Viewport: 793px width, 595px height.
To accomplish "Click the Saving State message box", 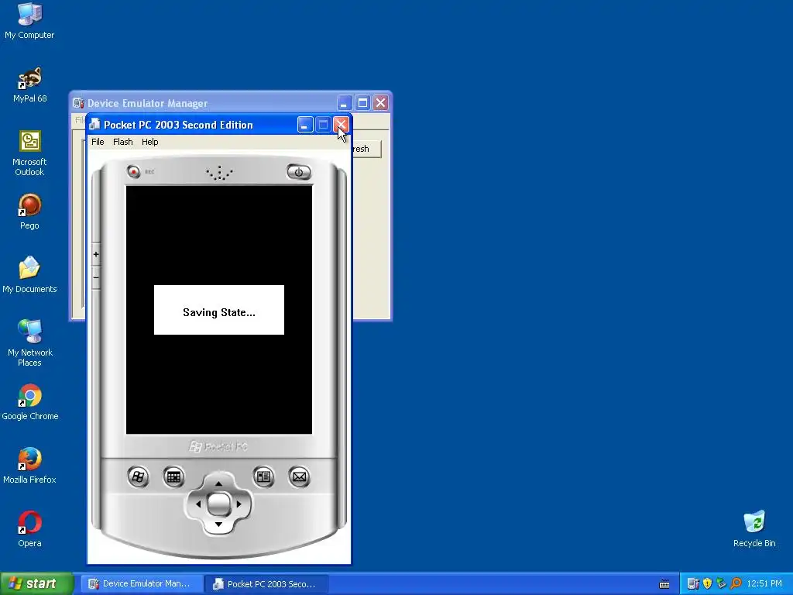I will click(x=219, y=310).
